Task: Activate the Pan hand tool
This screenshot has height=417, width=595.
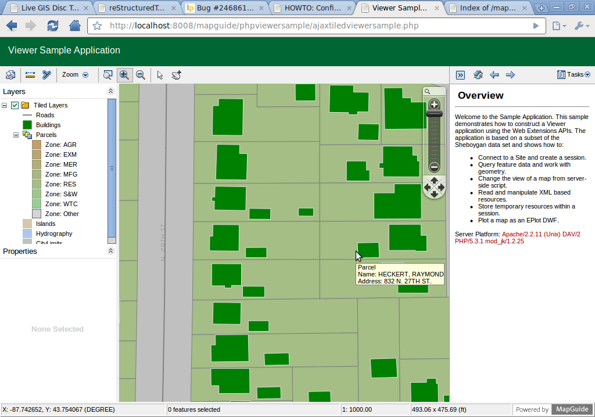Action: pos(177,75)
